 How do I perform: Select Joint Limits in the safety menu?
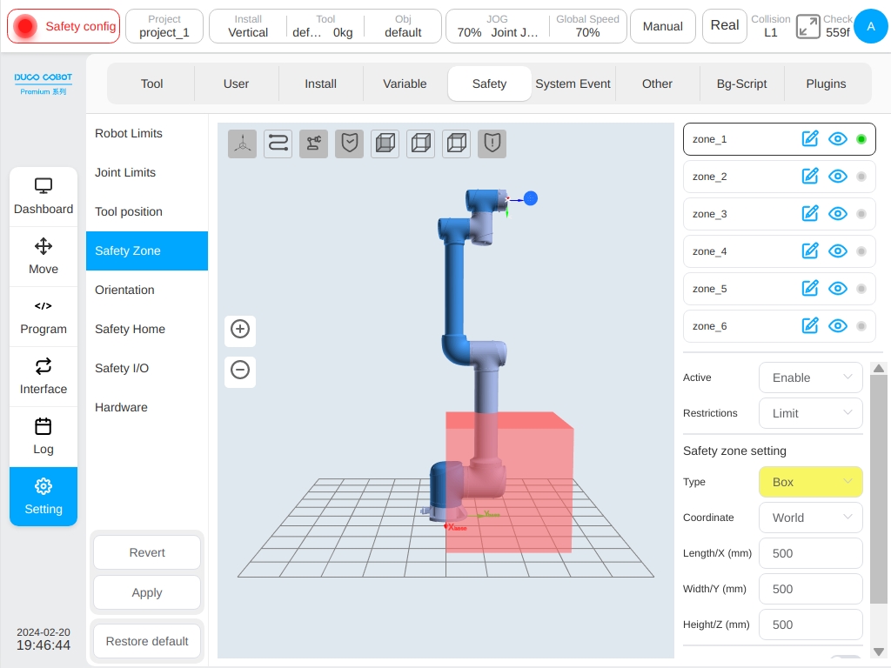pyautogui.click(x=125, y=173)
